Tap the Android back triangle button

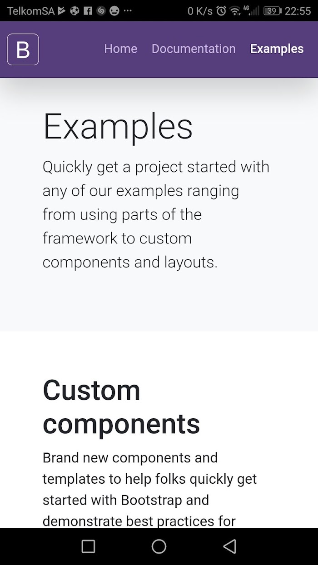(230, 546)
